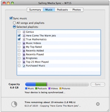Click the "613 of 1619" copying status line

point(53,106)
